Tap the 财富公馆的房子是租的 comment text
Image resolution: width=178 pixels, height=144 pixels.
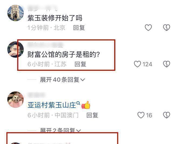[64, 54]
